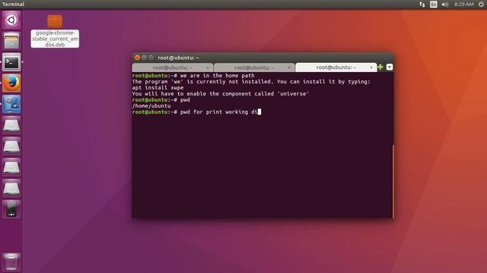Close the middle terminal tab
The image size is (487, 273).
pyautogui.click(x=289, y=67)
